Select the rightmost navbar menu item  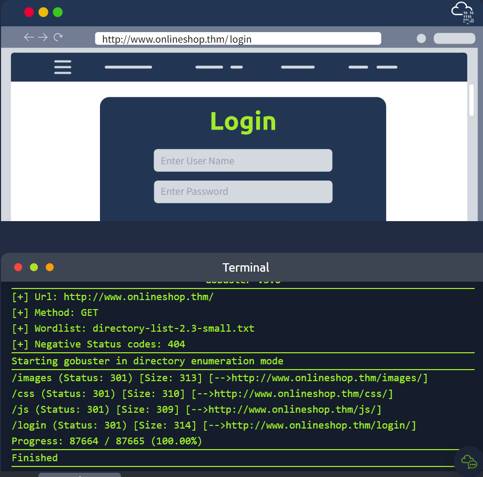click(x=387, y=67)
